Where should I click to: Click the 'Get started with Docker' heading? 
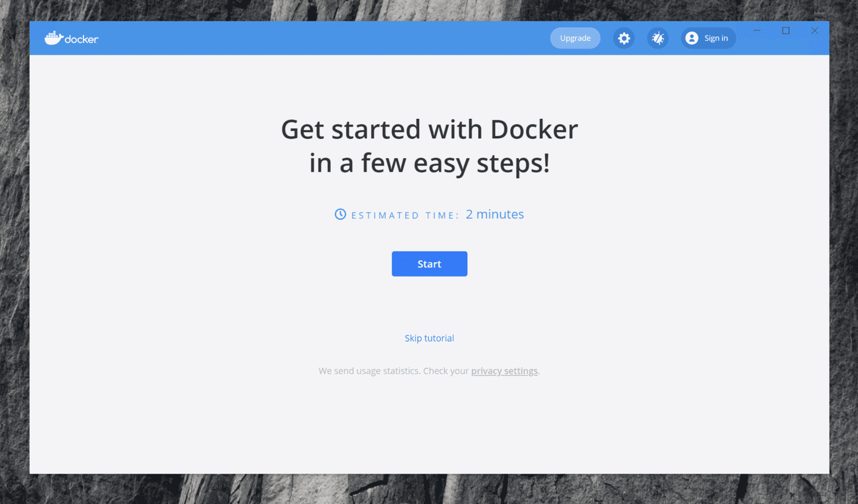pos(430,146)
